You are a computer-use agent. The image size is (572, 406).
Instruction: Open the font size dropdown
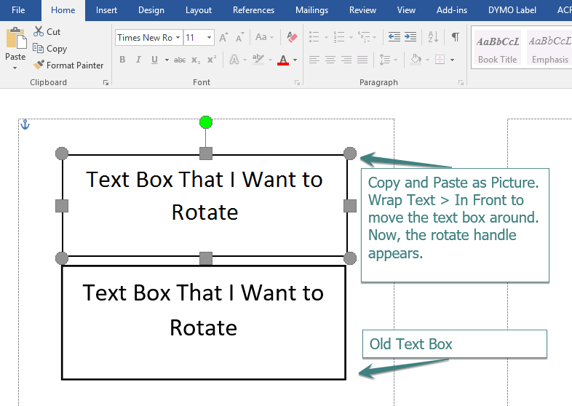(209, 38)
